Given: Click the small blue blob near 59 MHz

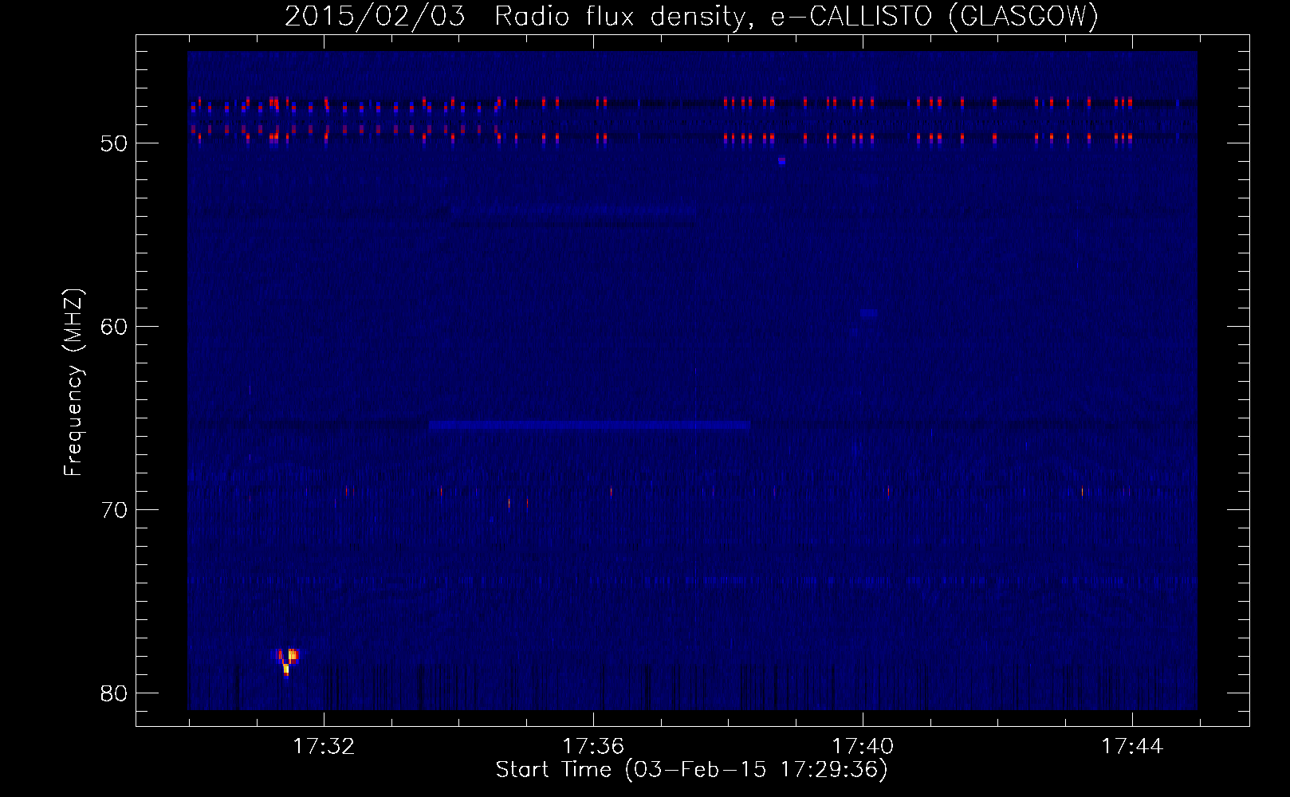Looking at the screenshot, I should click(868, 313).
